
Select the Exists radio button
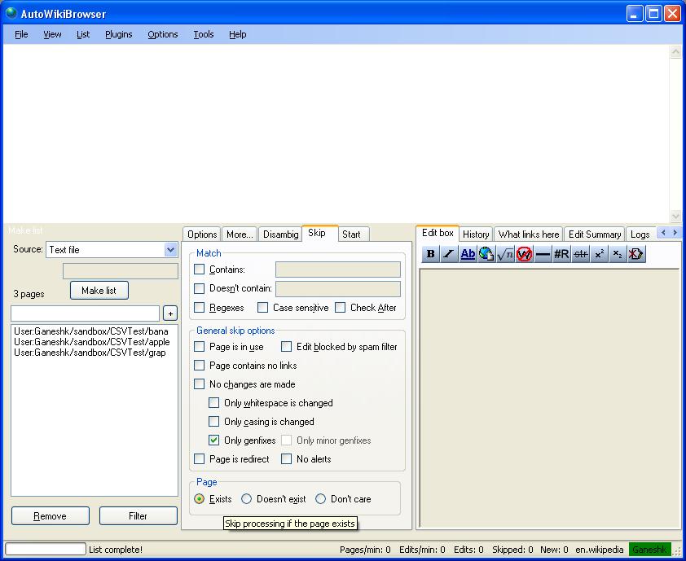pyautogui.click(x=199, y=499)
